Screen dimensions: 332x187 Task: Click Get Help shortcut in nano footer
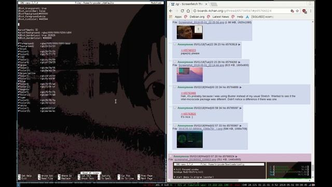pyautogui.click(x=25, y=176)
